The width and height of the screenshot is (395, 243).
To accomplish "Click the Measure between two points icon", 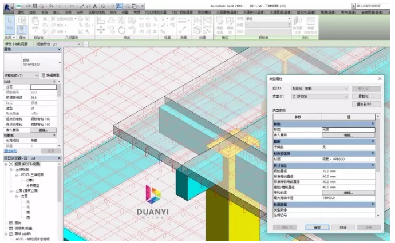I will (182, 21).
